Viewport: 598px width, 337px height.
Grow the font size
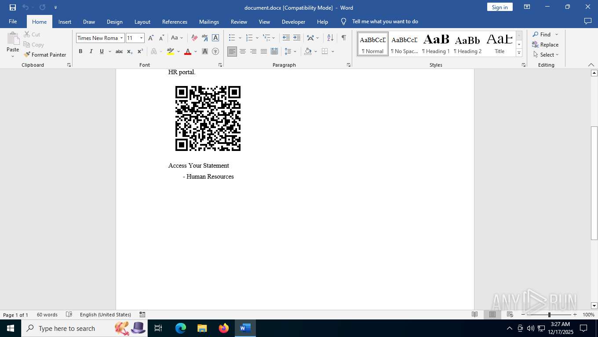[x=151, y=38]
